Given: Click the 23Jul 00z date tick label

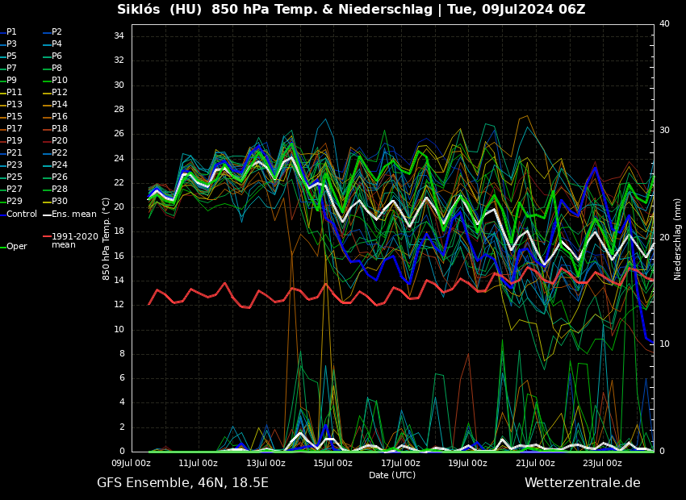Looking at the screenshot, I should (x=602, y=464).
